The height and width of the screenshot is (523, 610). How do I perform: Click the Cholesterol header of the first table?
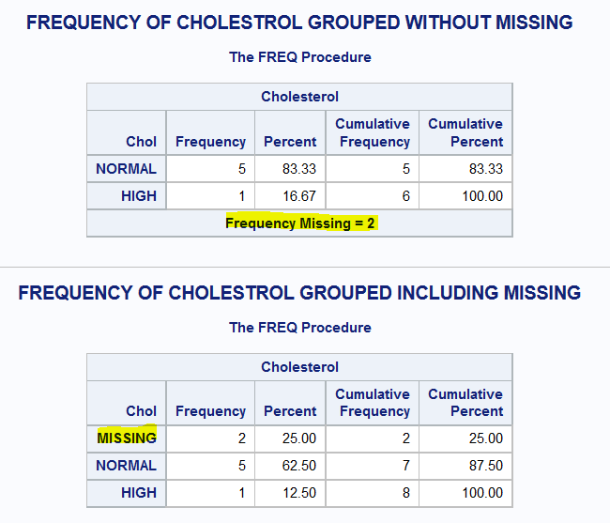(299, 97)
